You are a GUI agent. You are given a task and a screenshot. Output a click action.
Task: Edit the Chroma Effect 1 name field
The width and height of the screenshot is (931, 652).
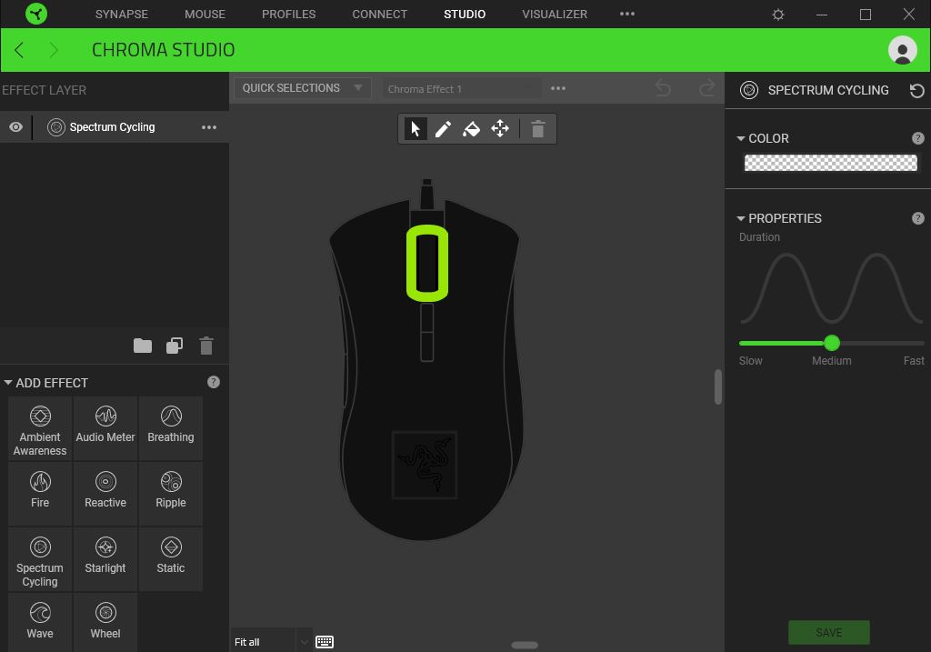(x=461, y=89)
